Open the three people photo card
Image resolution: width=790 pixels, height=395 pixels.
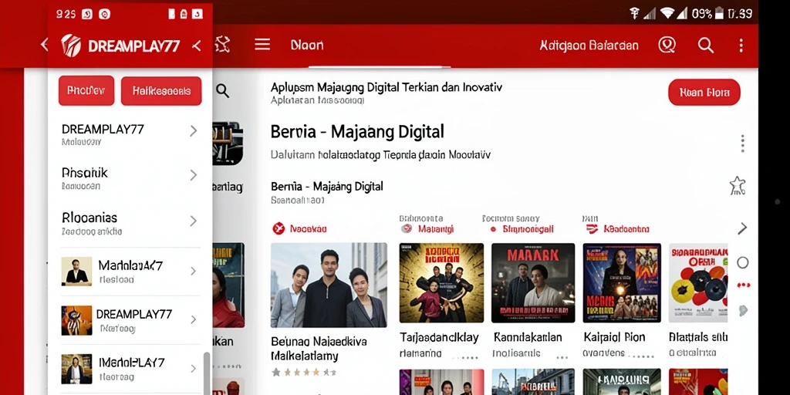pos(329,285)
